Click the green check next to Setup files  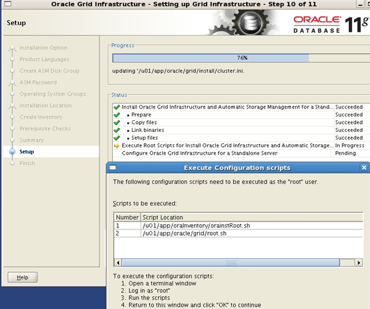click(x=117, y=138)
